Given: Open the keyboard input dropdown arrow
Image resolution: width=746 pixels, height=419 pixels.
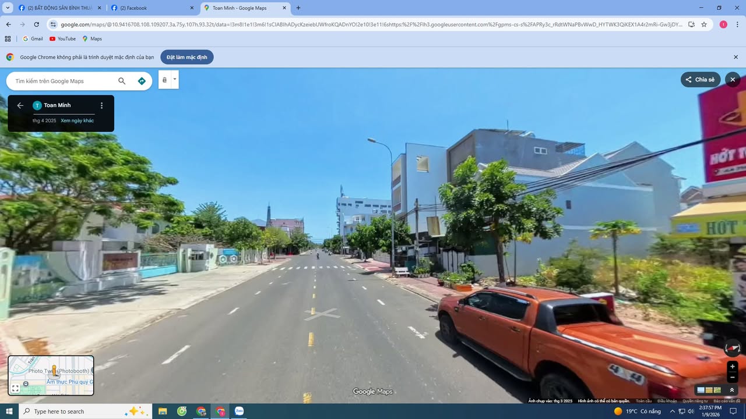Looking at the screenshot, I should pos(175,79).
